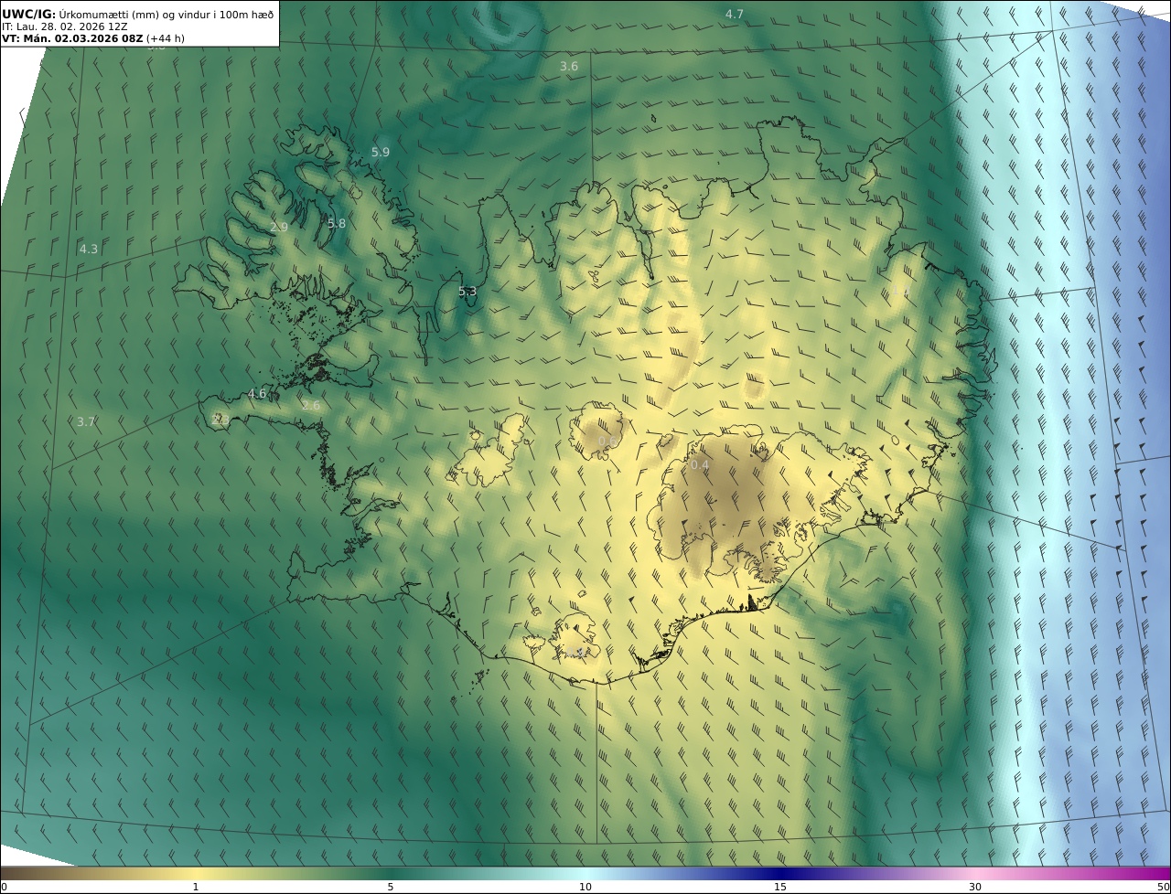The width and height of the screenshot is (1171, 894).
Task: Click the colorbar tick label 1
Action: tap(195, 887)
